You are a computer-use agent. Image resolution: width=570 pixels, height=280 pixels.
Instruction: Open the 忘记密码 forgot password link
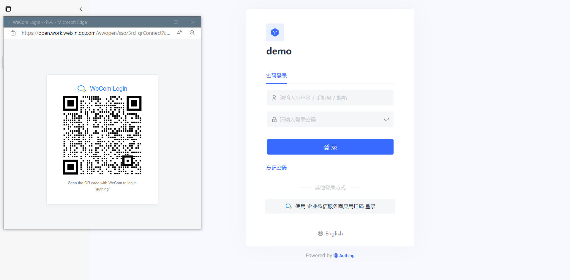click(276, 168)
